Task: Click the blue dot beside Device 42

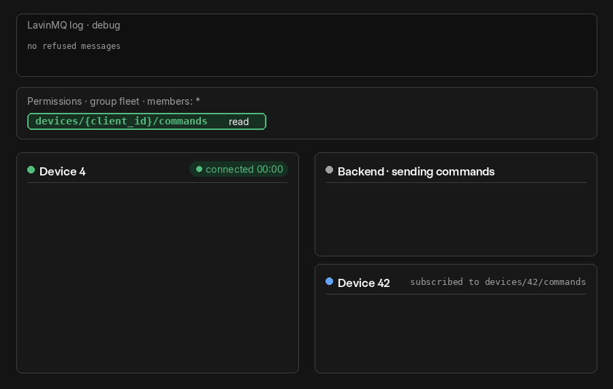Action: click(x=329, y=282)
